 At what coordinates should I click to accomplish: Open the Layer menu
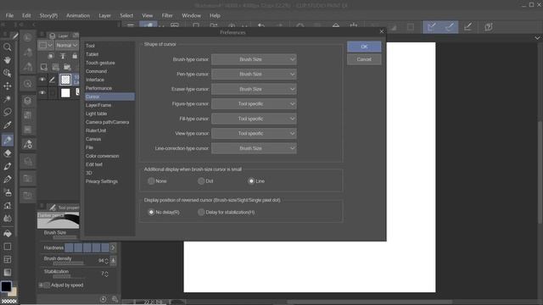pos(104,15)
